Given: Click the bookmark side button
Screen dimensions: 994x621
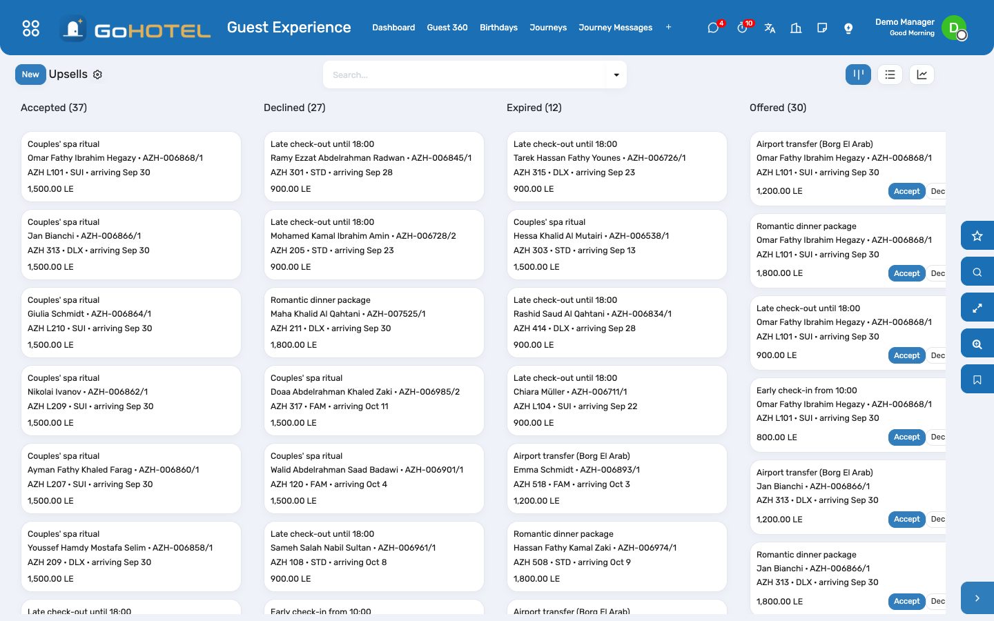Looking at the screenshot, I should tap(977, 379).
